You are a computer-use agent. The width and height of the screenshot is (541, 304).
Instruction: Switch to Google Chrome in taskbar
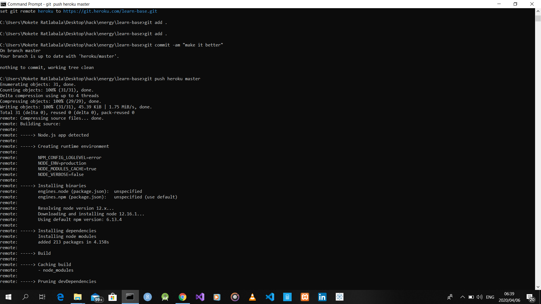(182, 297)
